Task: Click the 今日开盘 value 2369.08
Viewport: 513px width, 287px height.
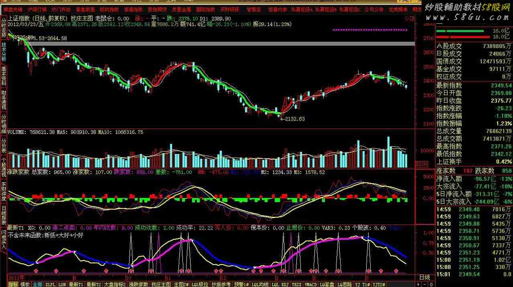Action: click(501, 93)
